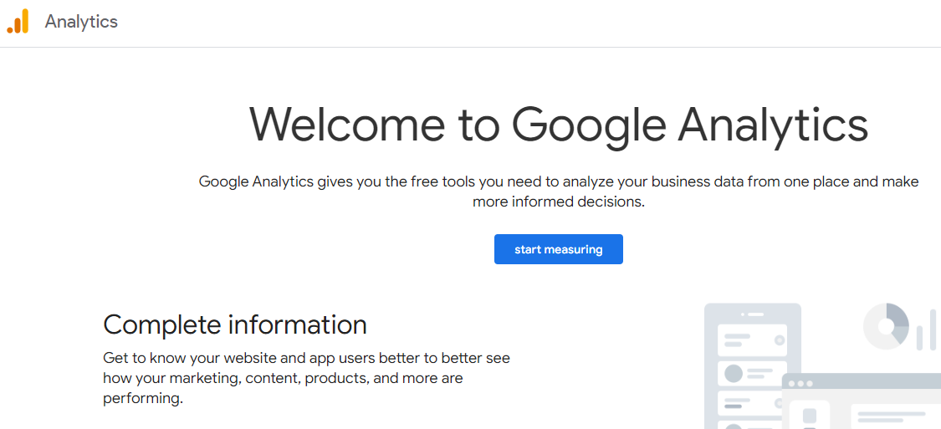Image resolution: width=941 pixels, height=429 pixels.
Task: Click the rounded square in the browser illustration
Action: [810, 416]
